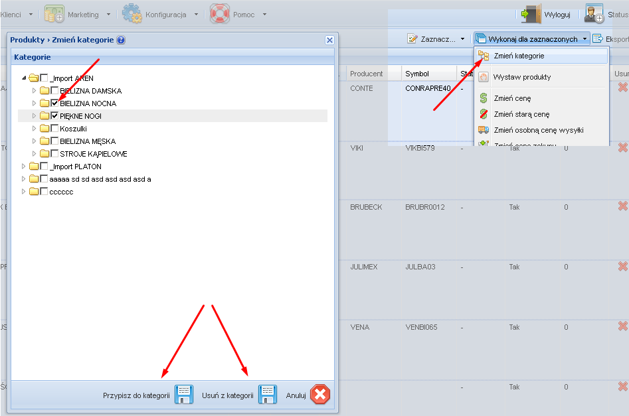Click the Status user icon
Screen dimensions: 629x416
[x=594, y=14]
